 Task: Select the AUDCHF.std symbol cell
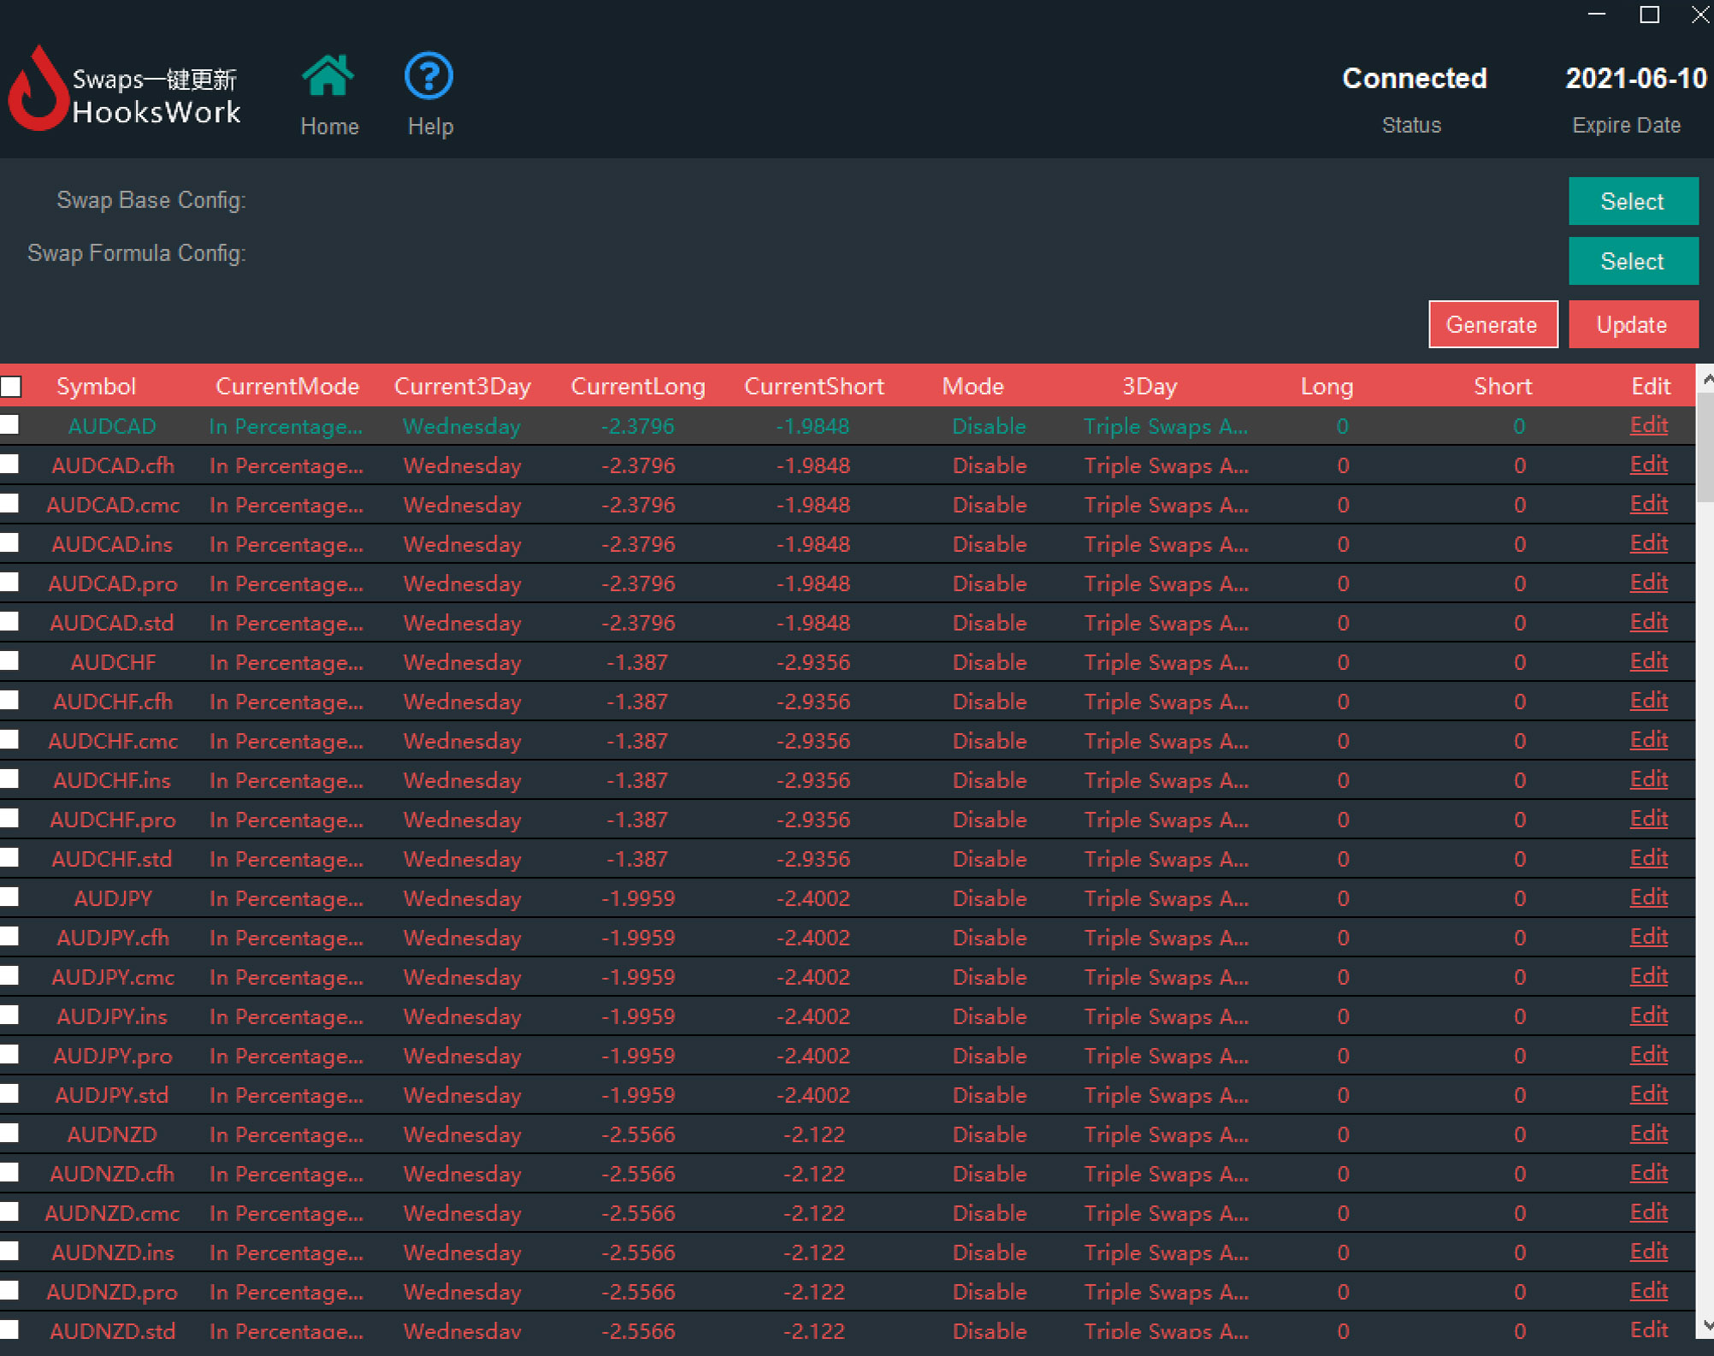pos(112,859)
